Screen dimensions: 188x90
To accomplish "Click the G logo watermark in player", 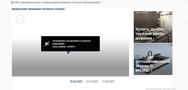I will tap(20, 19).
